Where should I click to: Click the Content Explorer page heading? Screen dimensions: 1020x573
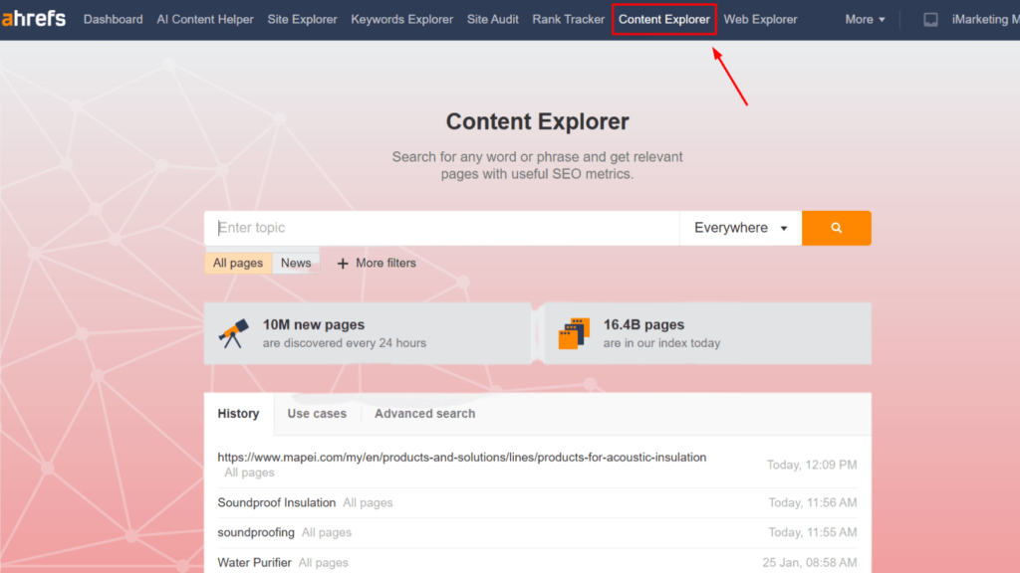click(537, 121)
